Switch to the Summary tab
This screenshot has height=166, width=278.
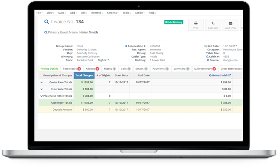(x=181, y=69)
